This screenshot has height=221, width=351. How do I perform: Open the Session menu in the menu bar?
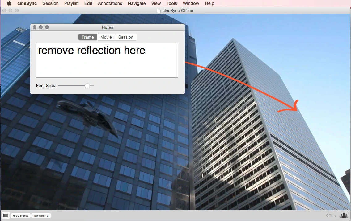[51, 3]
